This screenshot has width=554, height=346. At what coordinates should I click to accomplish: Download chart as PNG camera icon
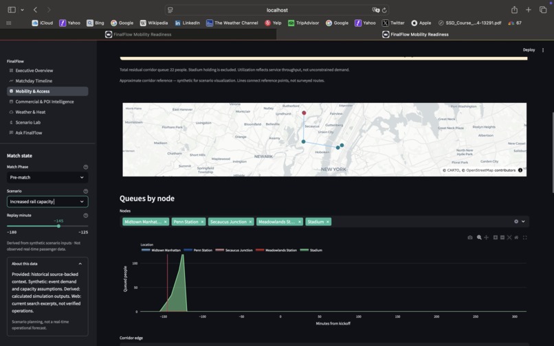(469, 238)
